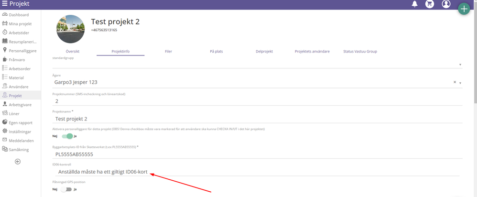Switch to the Projektets användare tab
Image resolution: width=477 pixels, height=197 pixels.
312,52
